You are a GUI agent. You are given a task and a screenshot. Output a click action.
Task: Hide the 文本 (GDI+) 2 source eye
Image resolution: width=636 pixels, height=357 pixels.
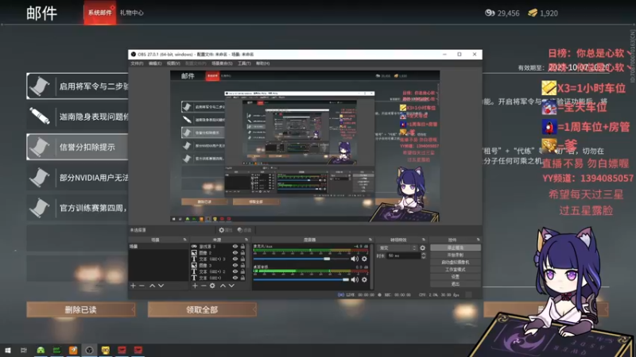coord(235,271)
